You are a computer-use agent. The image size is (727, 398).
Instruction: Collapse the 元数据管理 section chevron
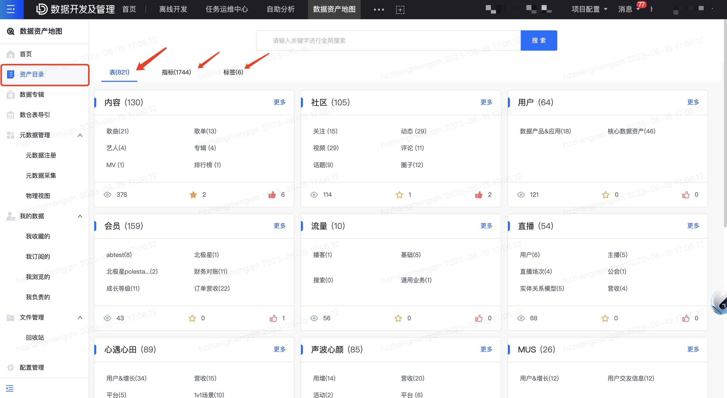click(x=80, y=135)
